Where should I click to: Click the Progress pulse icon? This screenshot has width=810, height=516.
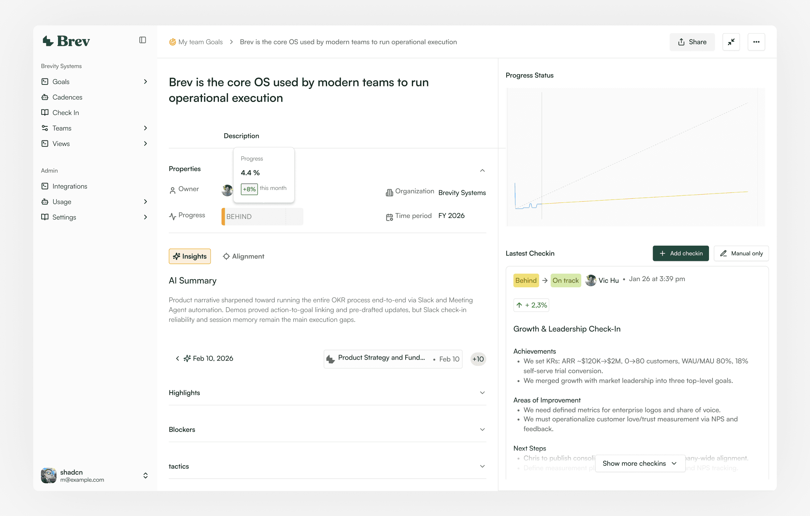(173, 216)
